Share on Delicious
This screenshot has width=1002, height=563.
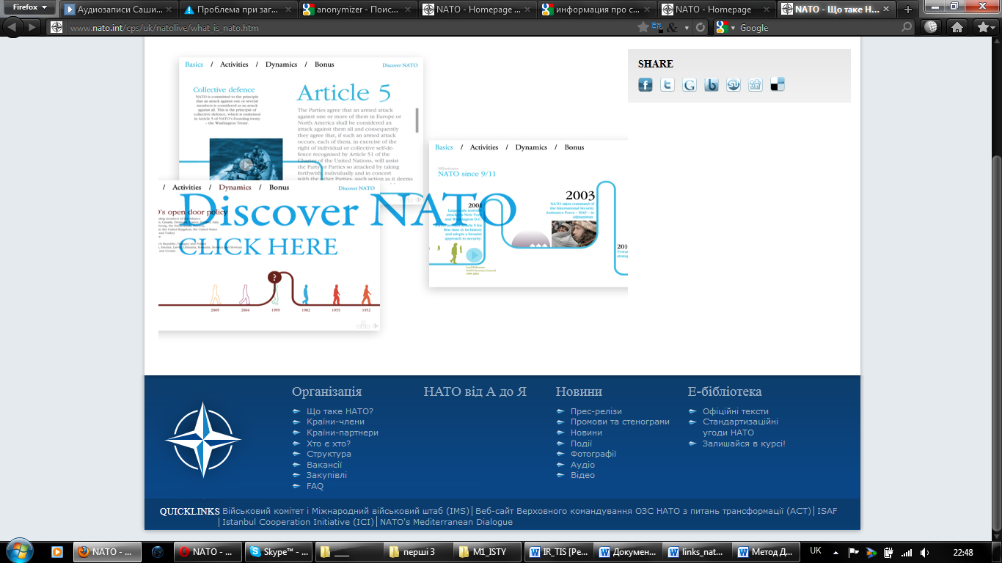[778, 85]
